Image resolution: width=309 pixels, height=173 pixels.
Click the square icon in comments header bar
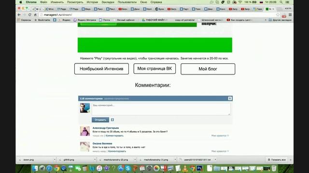click(x=230, y=98)
